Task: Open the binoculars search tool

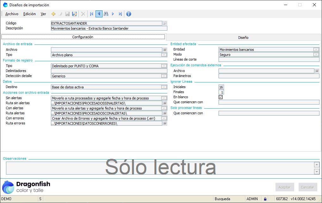Action: (106, 14)
